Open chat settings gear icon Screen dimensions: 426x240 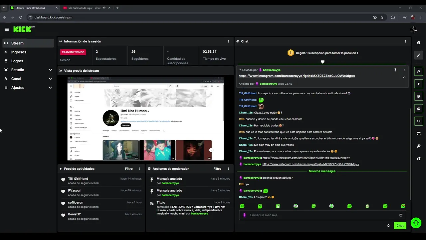tap(388, 226)
